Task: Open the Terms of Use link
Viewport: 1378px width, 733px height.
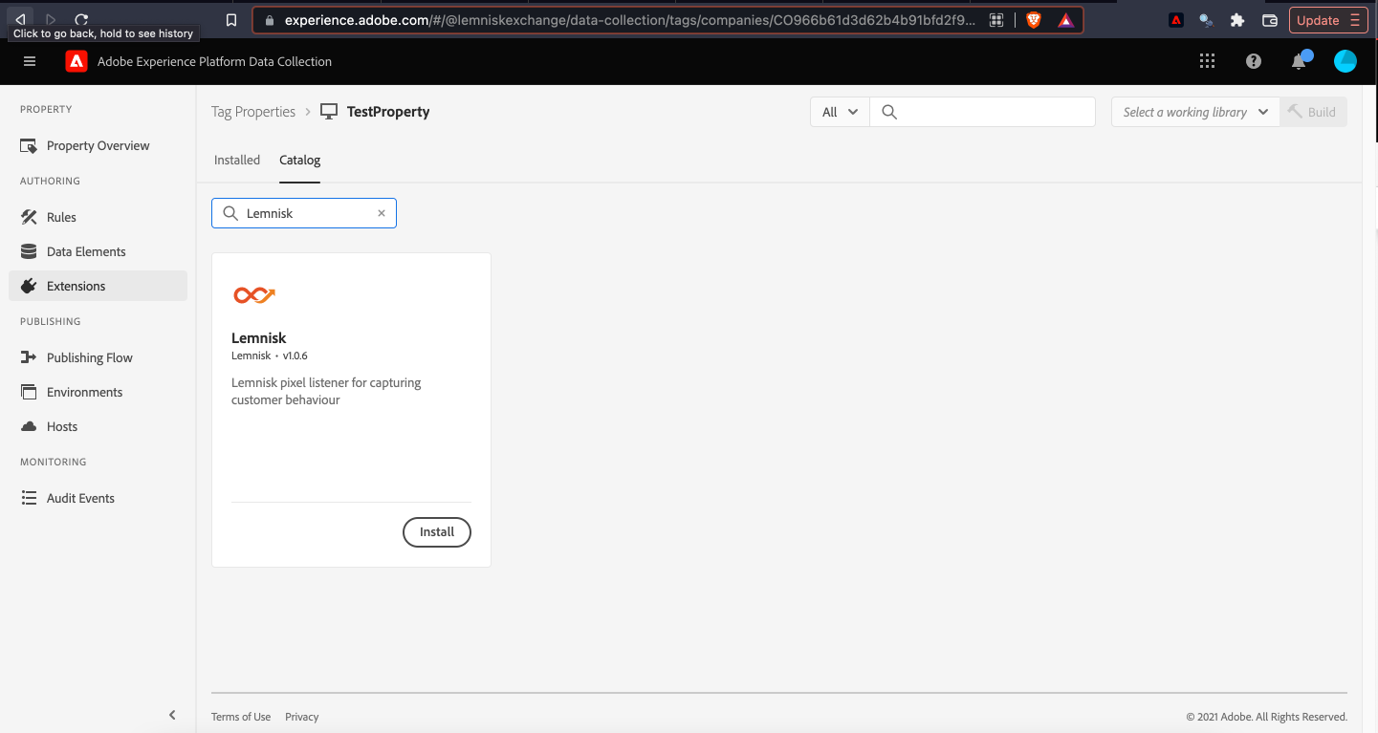Action: click(x=241, y=717)
